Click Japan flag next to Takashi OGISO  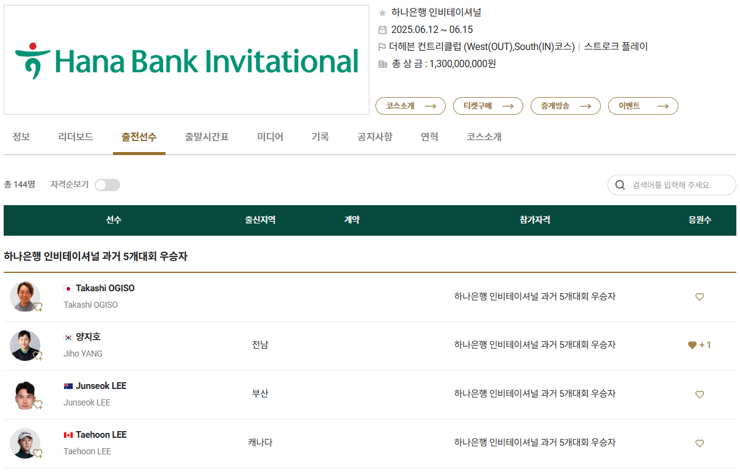point(68,288)
